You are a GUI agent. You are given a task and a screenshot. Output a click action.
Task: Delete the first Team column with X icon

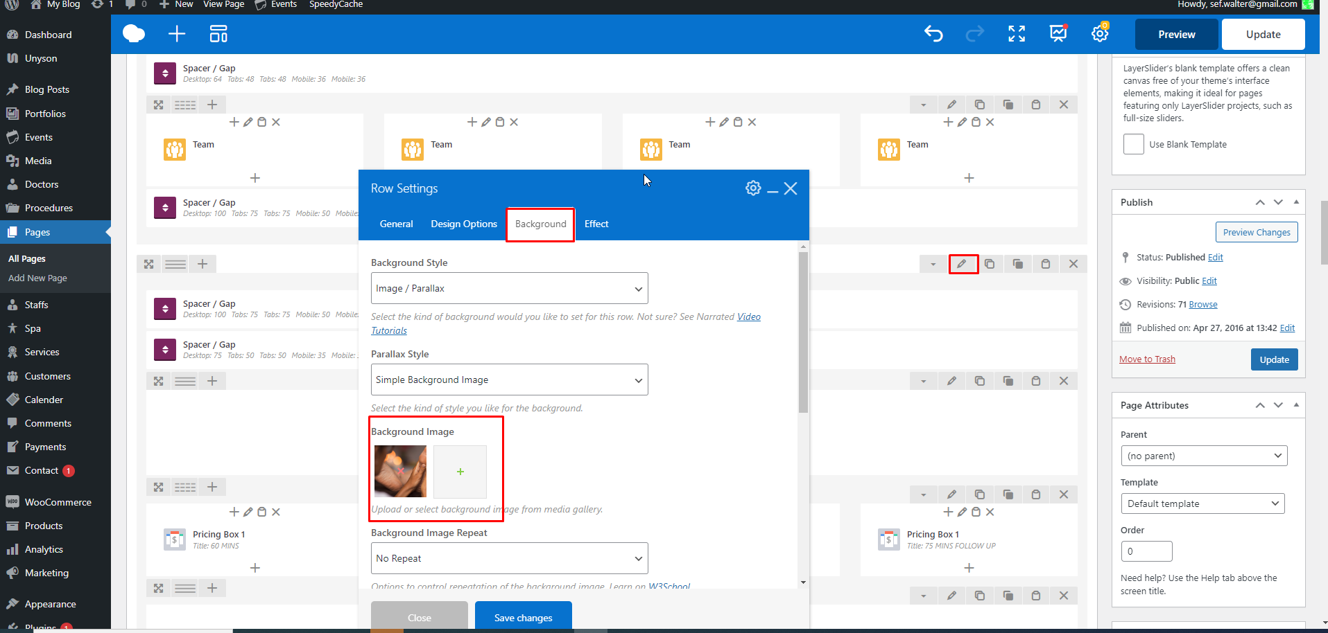[276, 122]
